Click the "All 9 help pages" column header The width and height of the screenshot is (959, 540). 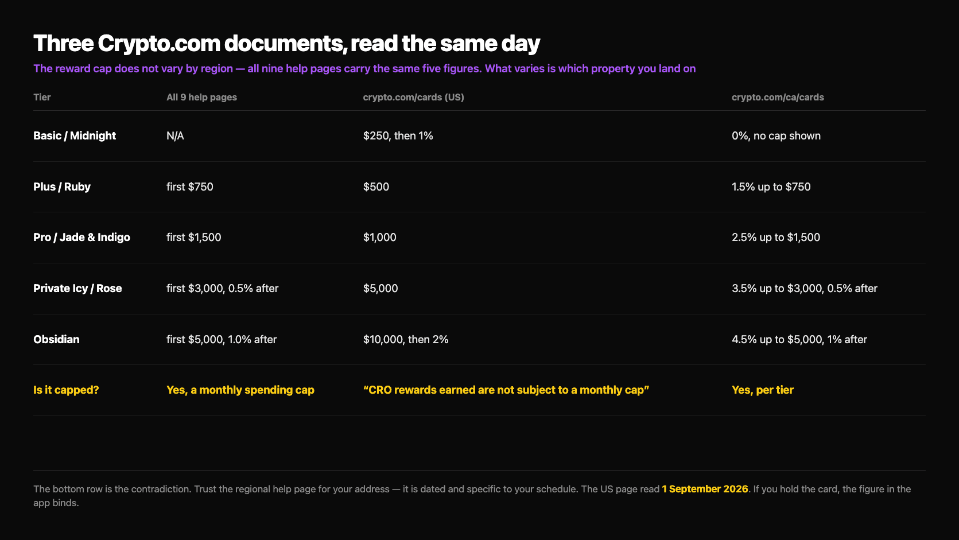point(201,98)
